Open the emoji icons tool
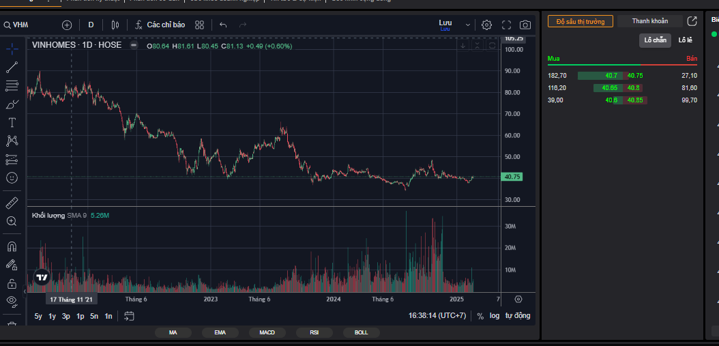The image size is (719, 346). point(12,177)
